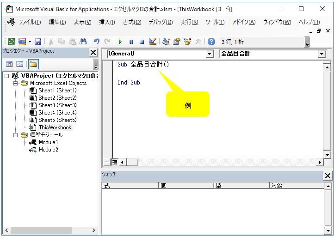Open the 表示(V) menu
This screenshot has width=334, height=236.
click(x=82, y=22)
